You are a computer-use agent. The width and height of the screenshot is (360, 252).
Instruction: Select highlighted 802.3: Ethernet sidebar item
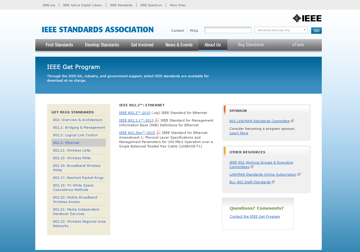pyautogui.click(x=79, y=143)
